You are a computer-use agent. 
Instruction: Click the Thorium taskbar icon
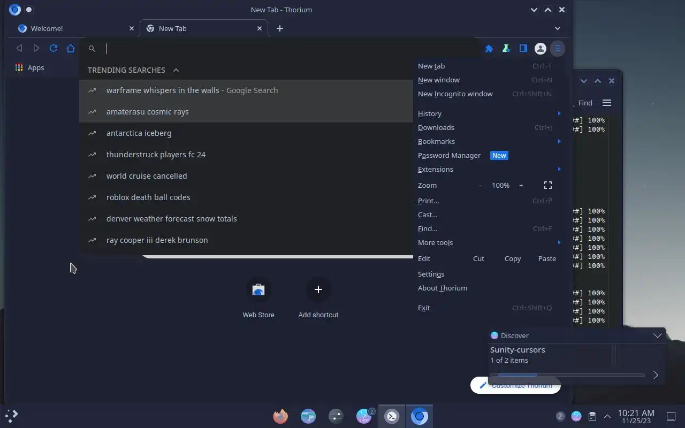pyautogui.click(x=420, y=416)
